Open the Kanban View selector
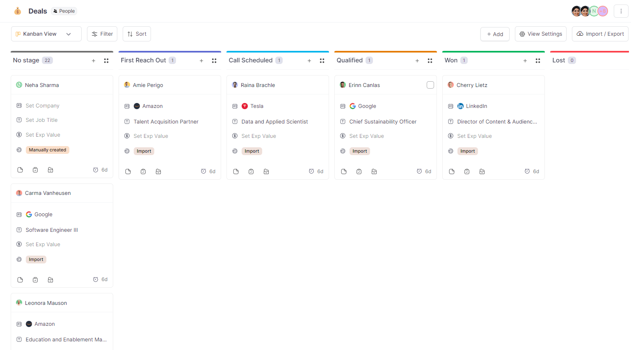This screenshot has width=631, height=350. click(x=46, y=34)
